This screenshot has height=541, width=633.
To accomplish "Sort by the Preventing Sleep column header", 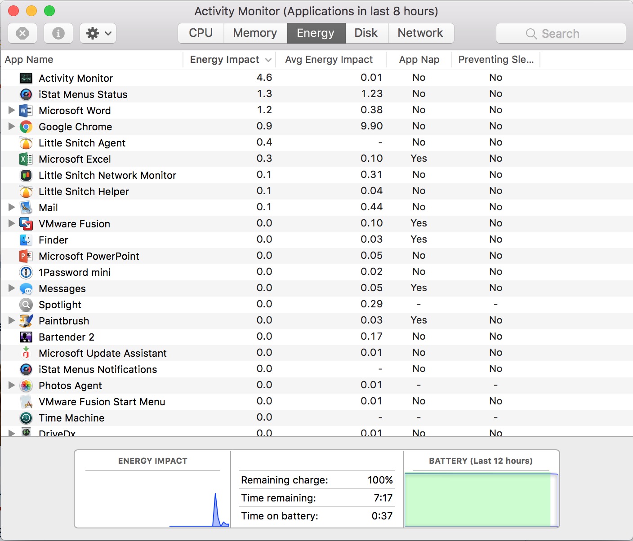I will (496, 60).
